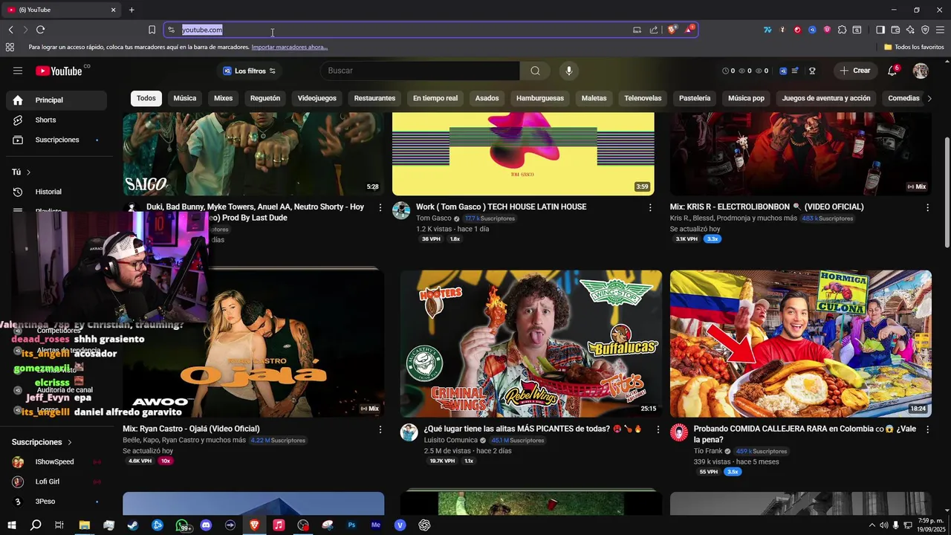The height and width of the screenshot is (535, 951).
Task: Open the account avatar menu
Action: tap(921, 71)
